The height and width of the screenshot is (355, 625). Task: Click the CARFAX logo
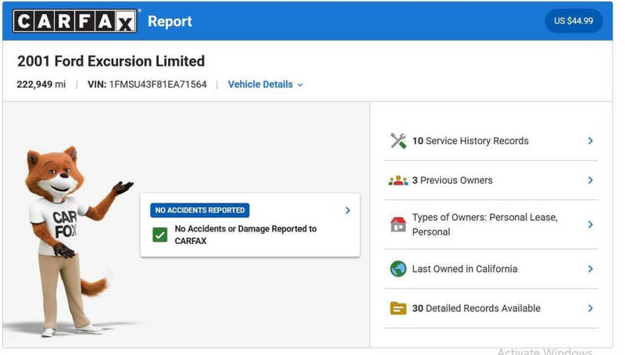[74, 21]
